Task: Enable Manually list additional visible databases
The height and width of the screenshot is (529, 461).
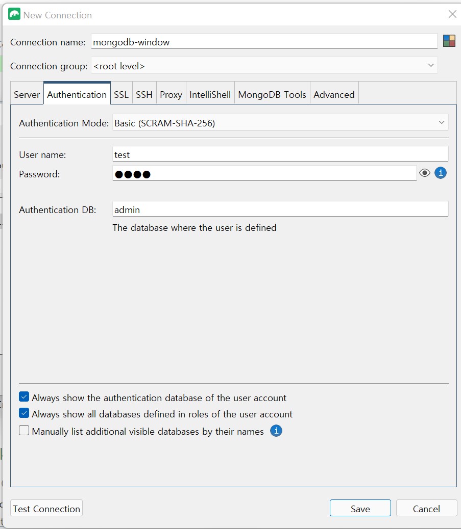Action: [24, 431]
